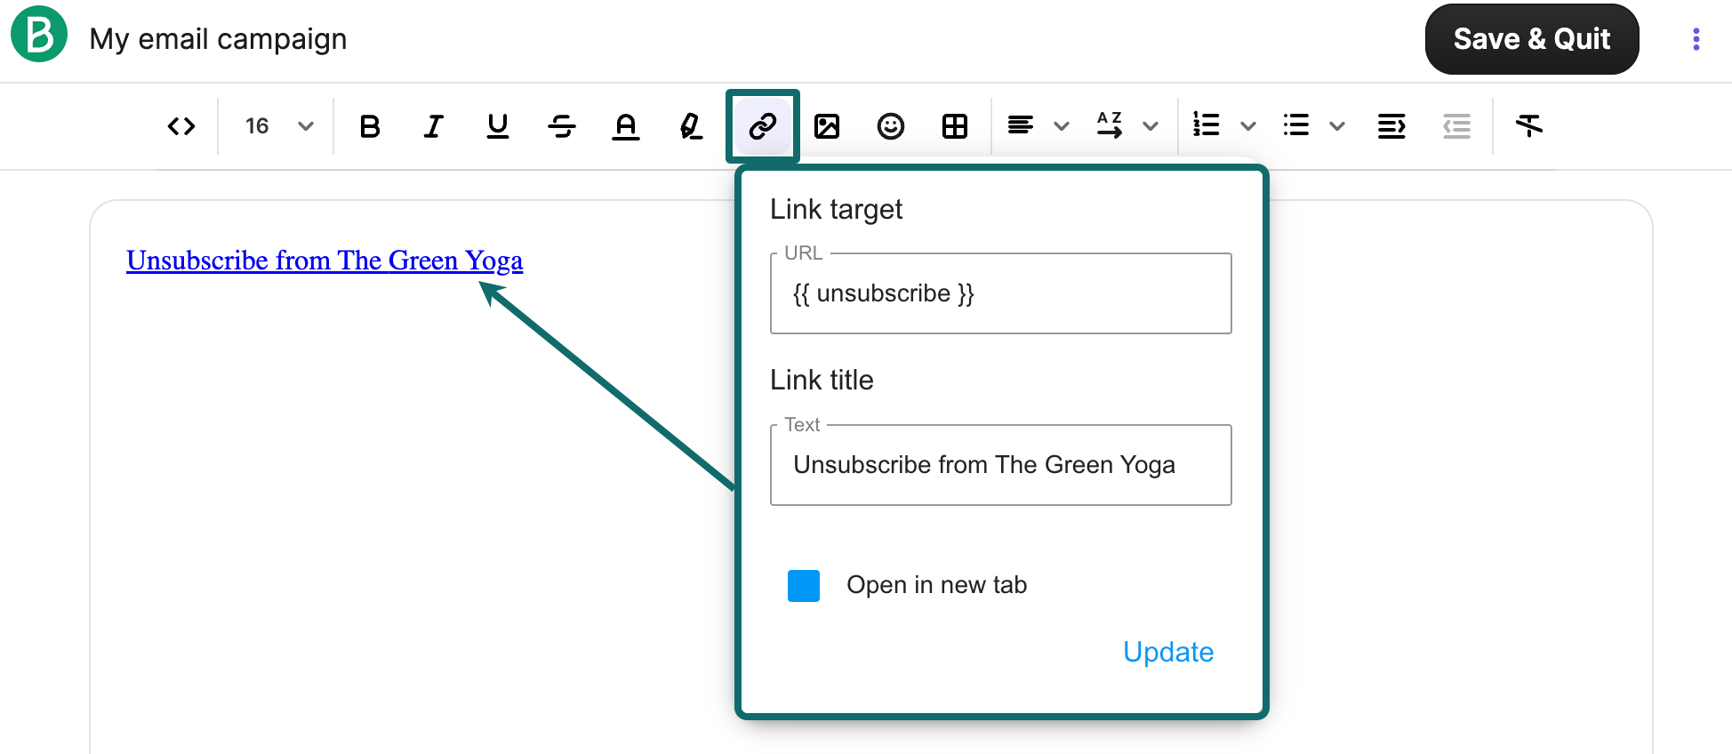Open the emoji picker

891,126
